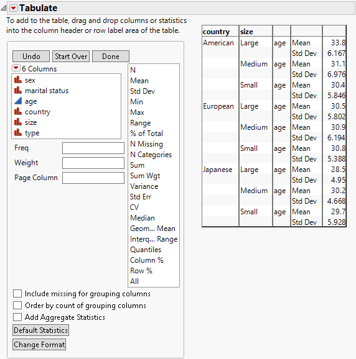Viewport: 356px width, 359px height.
Task: Select the N Categories statistic
Action: (151, 155)
